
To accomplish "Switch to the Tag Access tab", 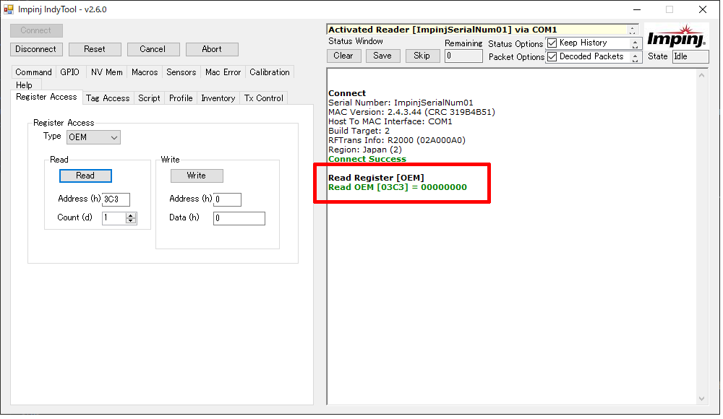I will 108,98.
